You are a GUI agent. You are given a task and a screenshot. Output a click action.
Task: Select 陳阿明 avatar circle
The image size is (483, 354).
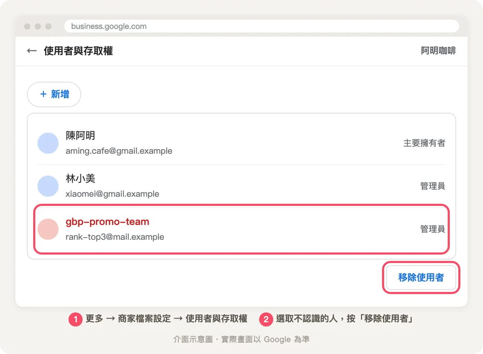(48, 143)
